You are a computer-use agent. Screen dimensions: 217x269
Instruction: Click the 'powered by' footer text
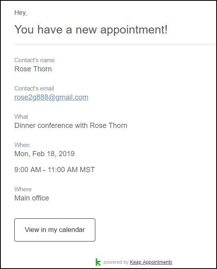click(116, 262)
